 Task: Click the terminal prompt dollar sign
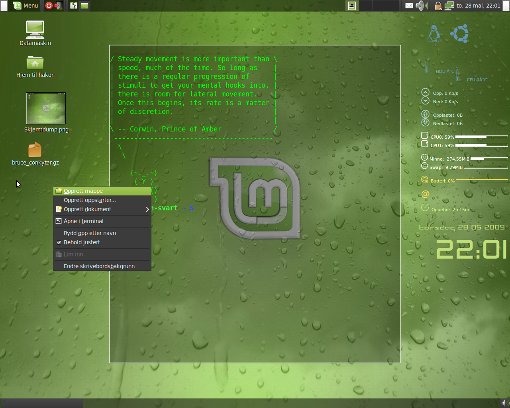(x=192, y=208)
